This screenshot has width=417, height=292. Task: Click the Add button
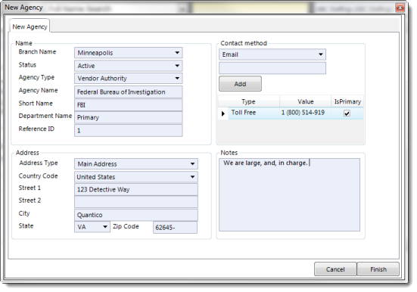pyautogui.click(x=240, y=84)
